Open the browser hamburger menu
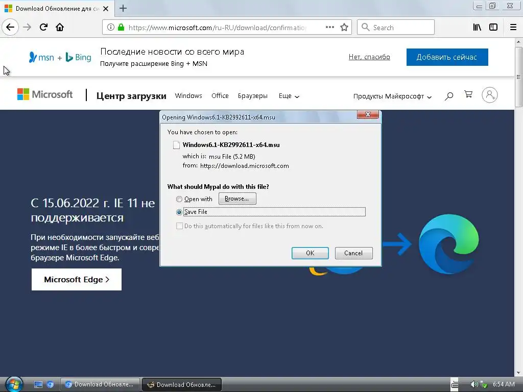The image size is (523, 392). pos(513,27)
